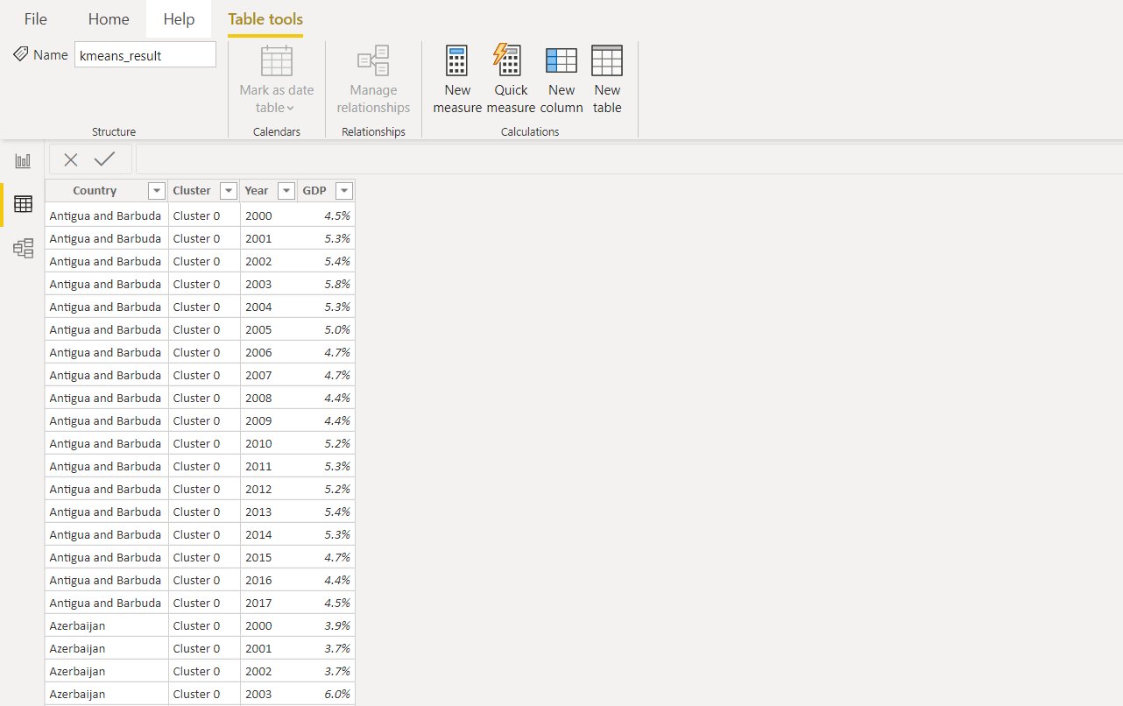Viewport: 1123px width, 706px height.
Task: Open the Model view in sidebar
Action: point(23,249)
